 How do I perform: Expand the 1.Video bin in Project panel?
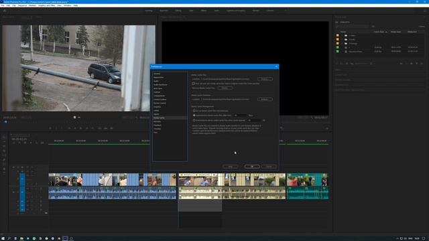coord(342,35)
